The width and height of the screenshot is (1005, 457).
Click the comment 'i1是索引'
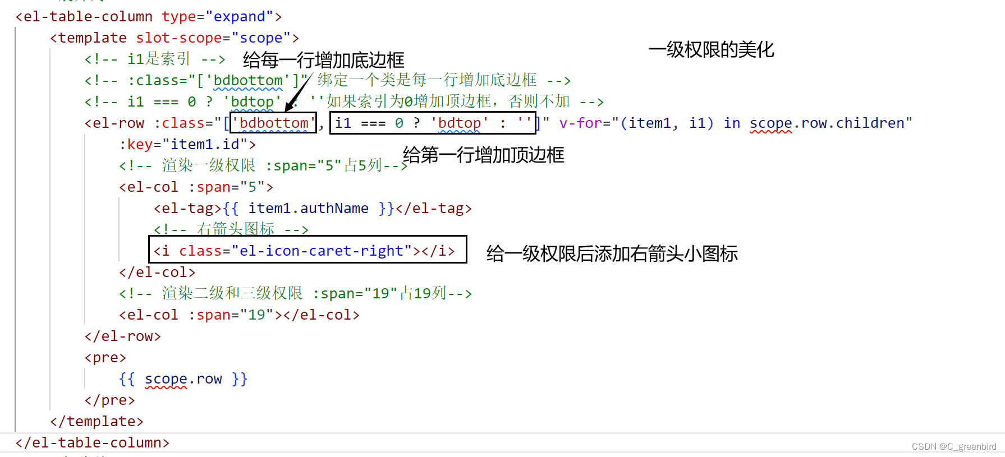click(x=155, y=59)
